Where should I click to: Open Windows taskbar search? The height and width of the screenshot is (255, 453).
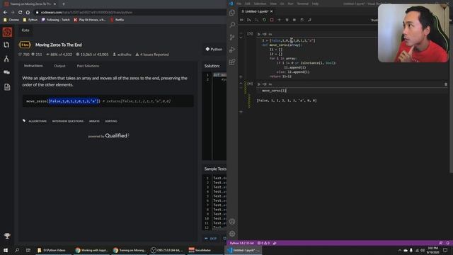pos(17,250)
